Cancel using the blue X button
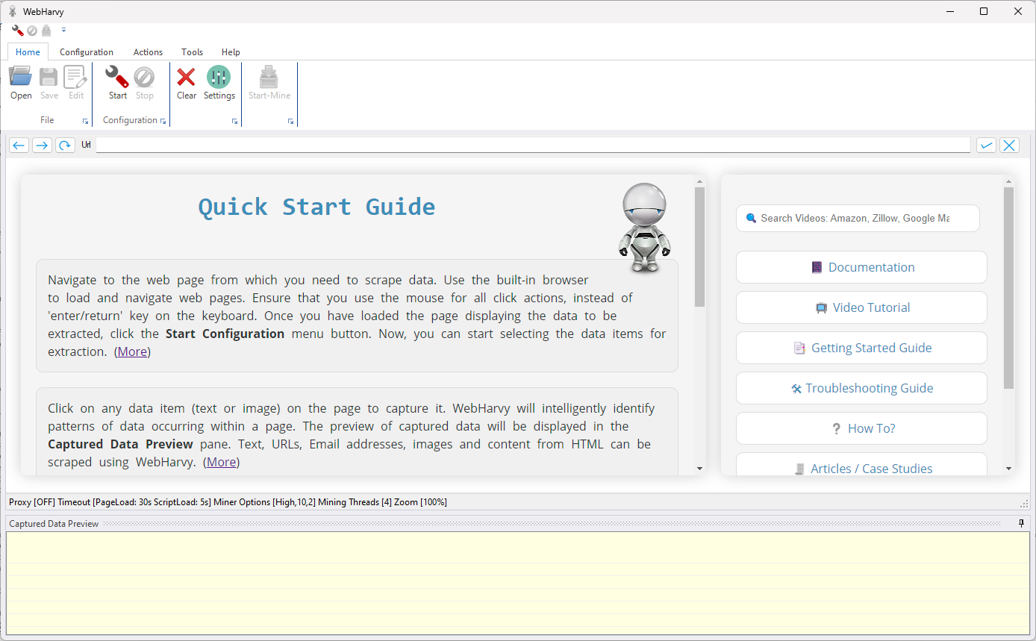 pyautogui.click(x=1009, y=145)
